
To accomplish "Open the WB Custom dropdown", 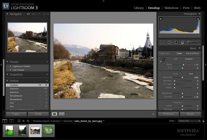I will pyautogui.click(x=189, y=59).
